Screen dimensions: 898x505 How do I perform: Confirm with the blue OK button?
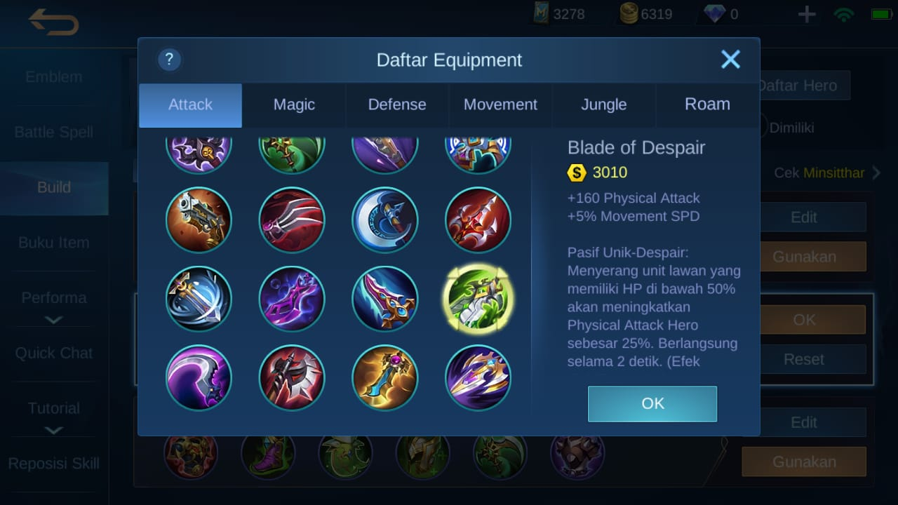652,403
